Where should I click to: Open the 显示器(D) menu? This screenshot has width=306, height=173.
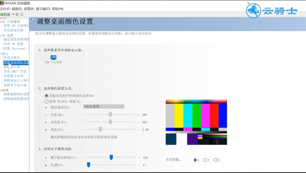pos(43,9)
